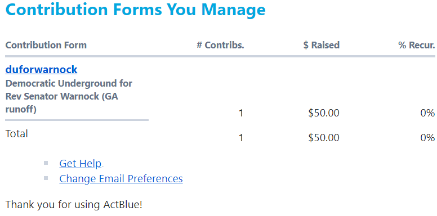Select the contribution count in duforwarnock row
The image size is (437, 216).
click(241, 113)
